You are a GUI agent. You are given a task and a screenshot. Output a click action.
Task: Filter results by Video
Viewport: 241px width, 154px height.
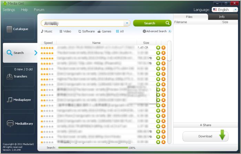[65, 31]
